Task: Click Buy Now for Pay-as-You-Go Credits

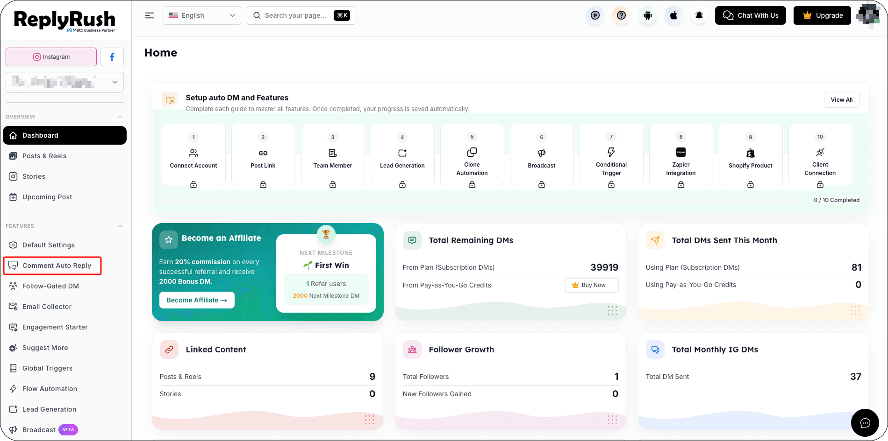Action: [x=592, y=285]
